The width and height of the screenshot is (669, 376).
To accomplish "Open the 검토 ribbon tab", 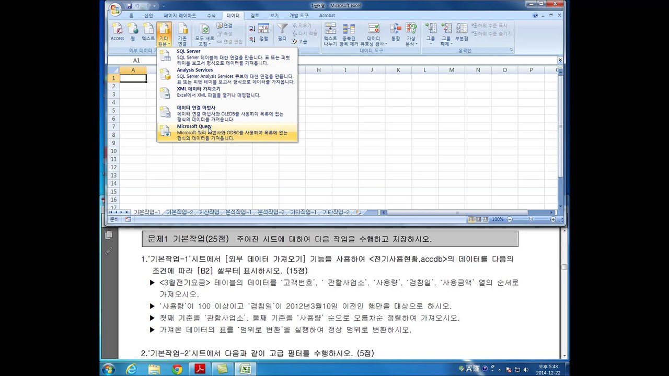I will 255,16.
